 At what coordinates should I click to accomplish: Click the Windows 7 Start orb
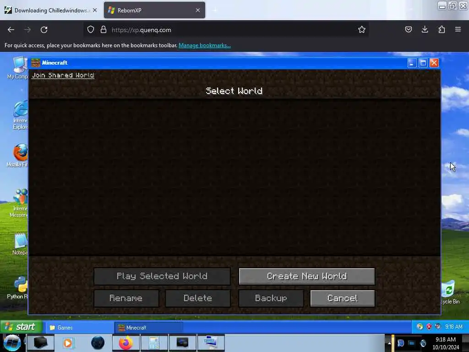tap(12, 343)
